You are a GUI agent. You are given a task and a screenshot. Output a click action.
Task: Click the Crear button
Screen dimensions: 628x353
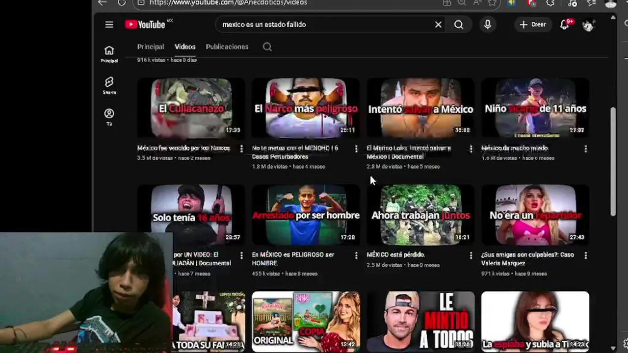coord(533,25)
